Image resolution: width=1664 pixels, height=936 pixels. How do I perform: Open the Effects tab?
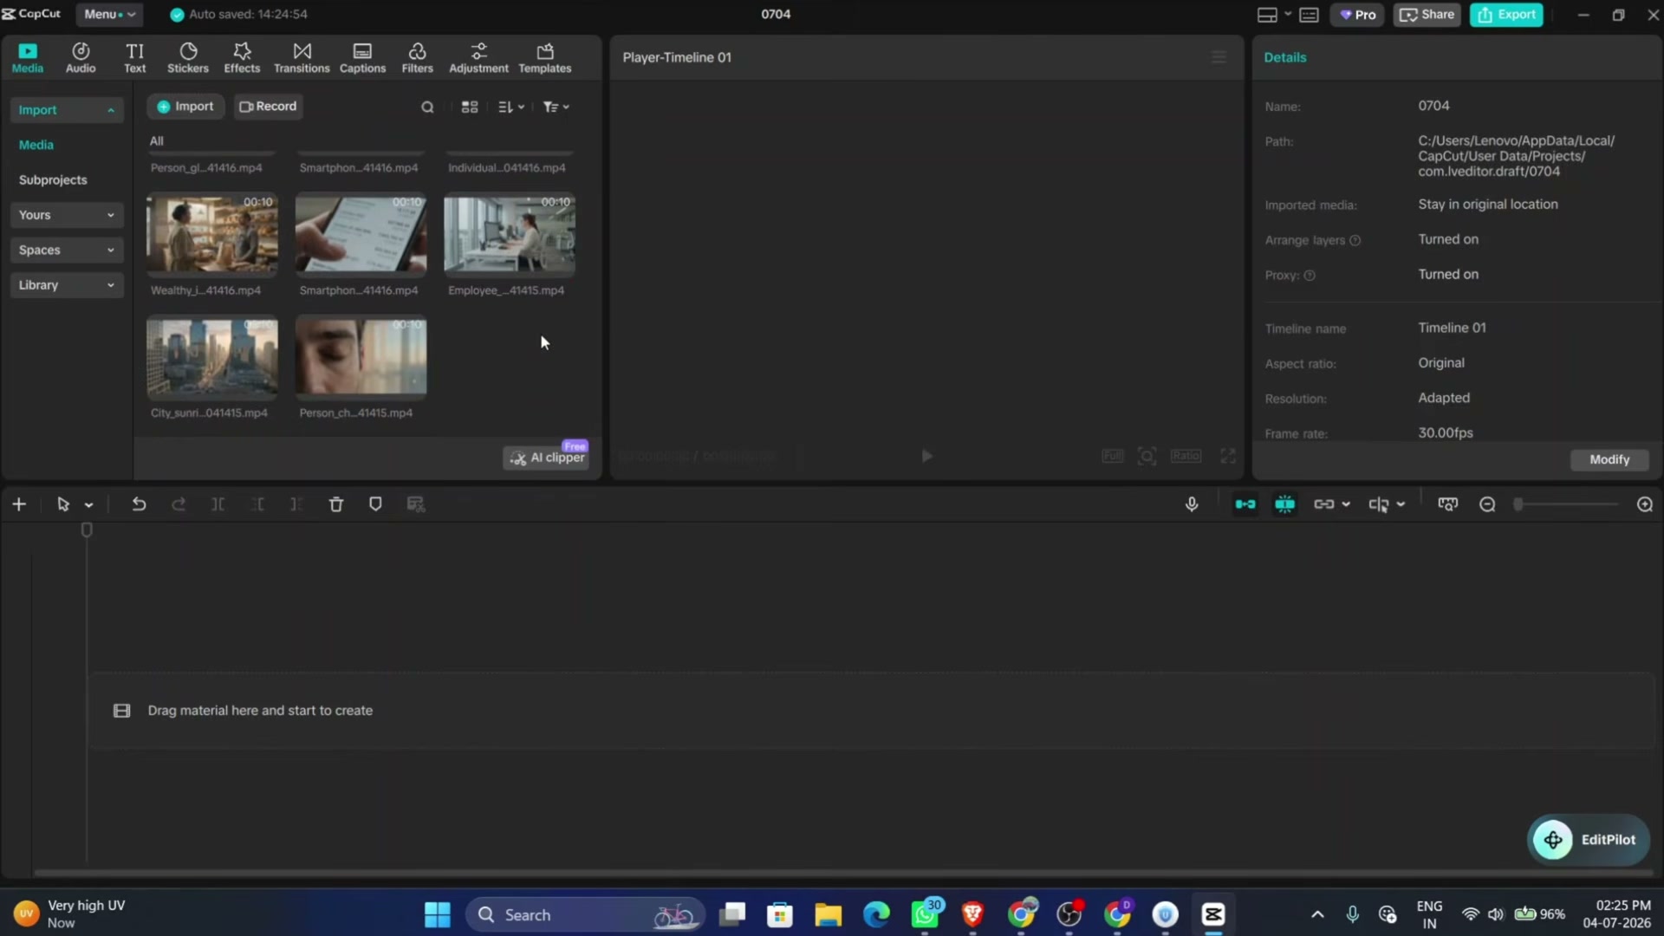[242, 58]
